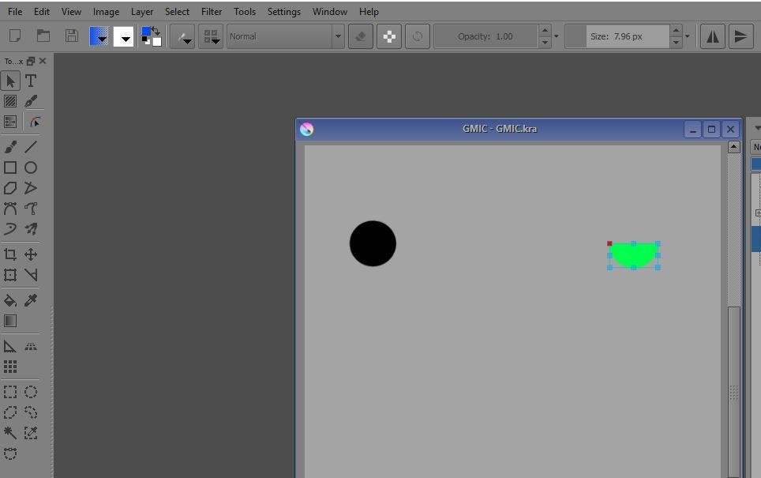Save the document using toolbar icon
Viewport: 761px width, 478px height.
coord(72,36)
